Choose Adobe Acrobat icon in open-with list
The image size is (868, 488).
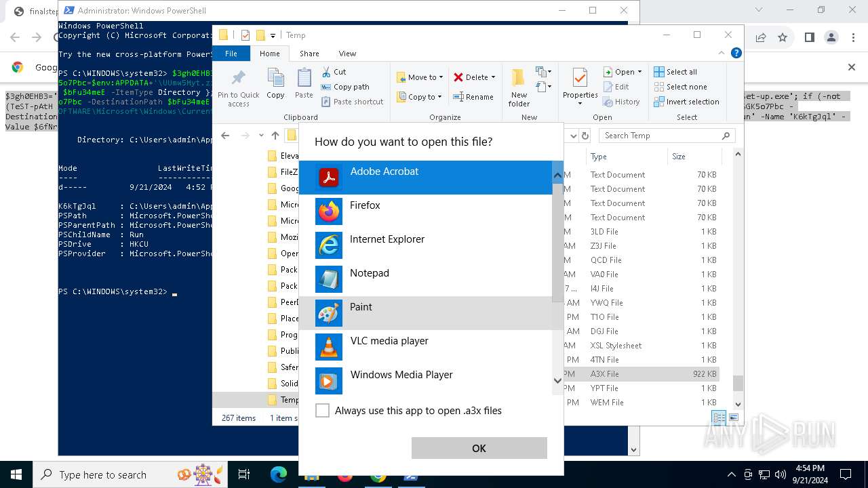(329, 178)
